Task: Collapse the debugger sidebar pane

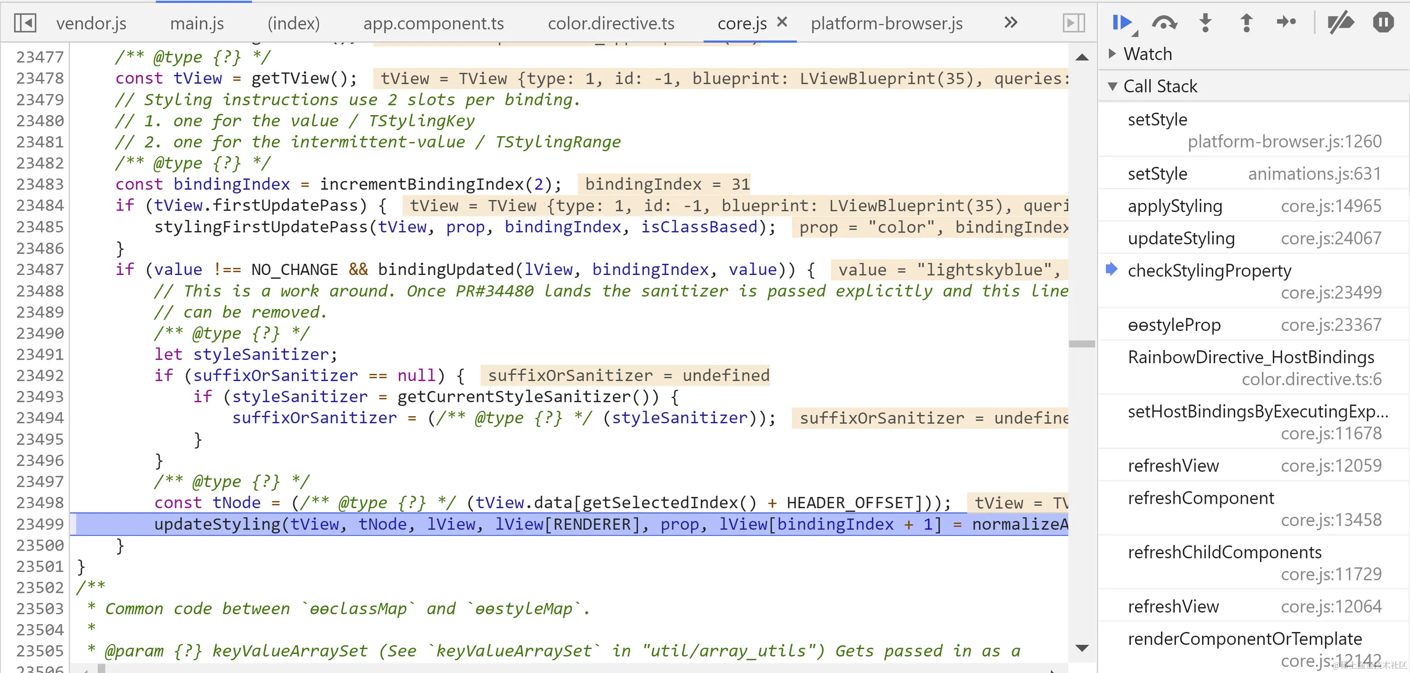Action: click(1073, 23)
